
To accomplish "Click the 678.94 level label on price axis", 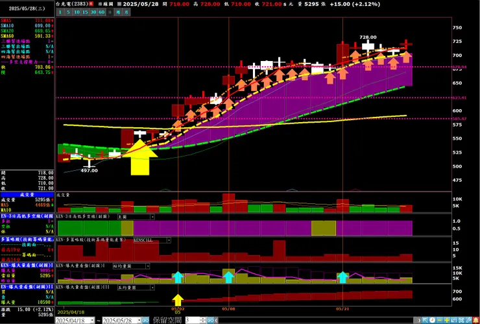I will 460,67.
